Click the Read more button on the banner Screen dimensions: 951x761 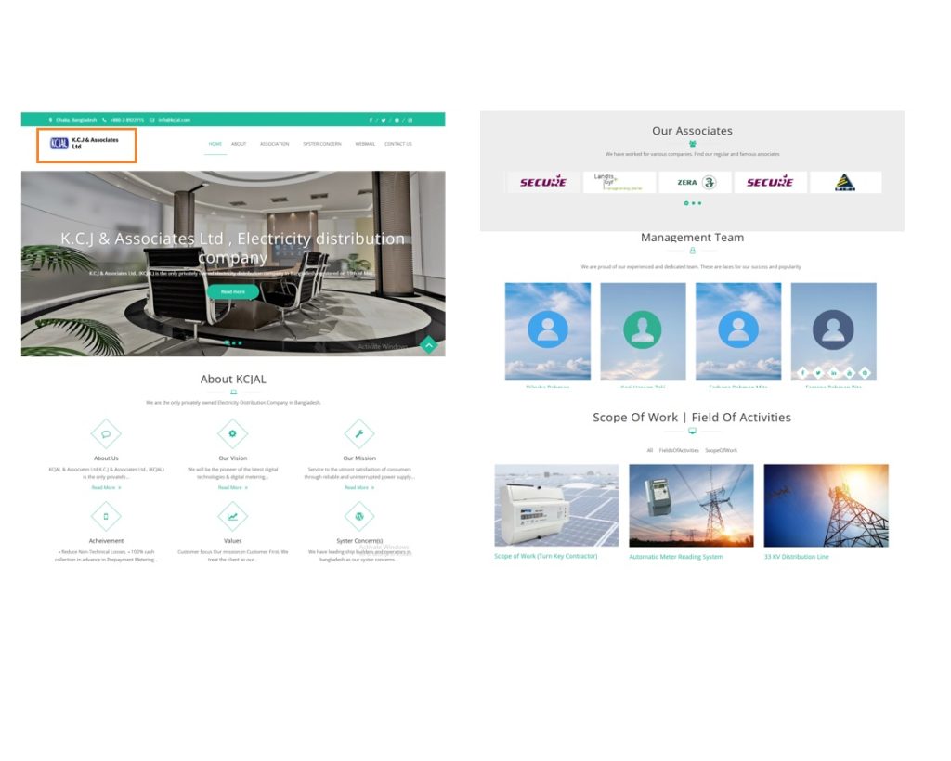[232, 291]
